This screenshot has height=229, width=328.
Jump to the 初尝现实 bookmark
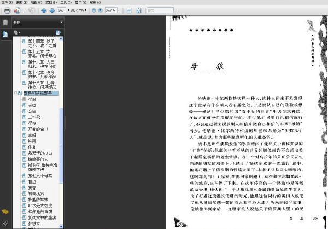(x=36, y=193)
